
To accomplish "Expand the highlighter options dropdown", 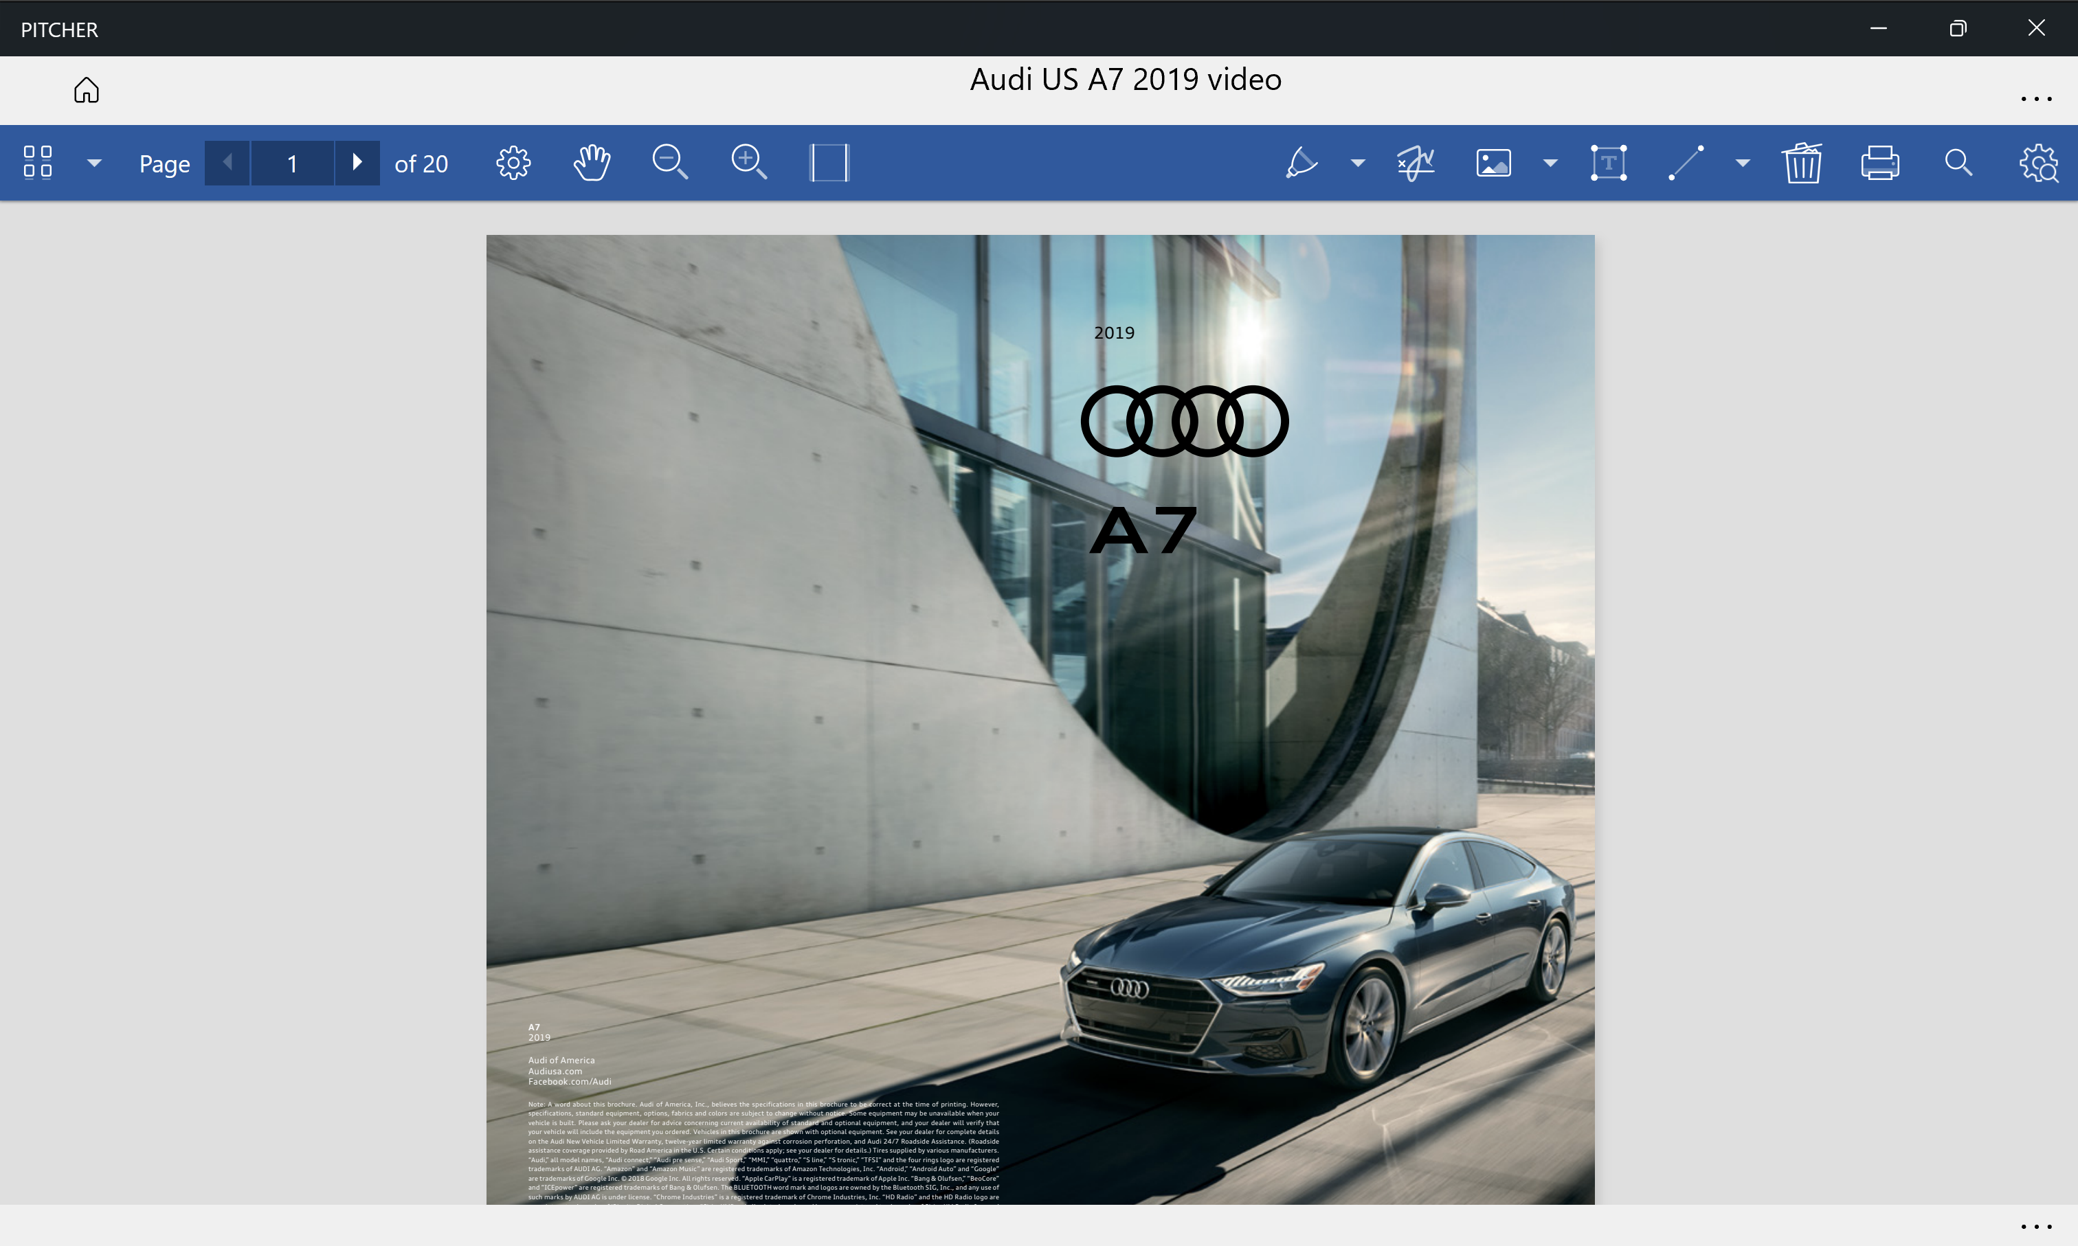I will click(x=1357, y=163).
